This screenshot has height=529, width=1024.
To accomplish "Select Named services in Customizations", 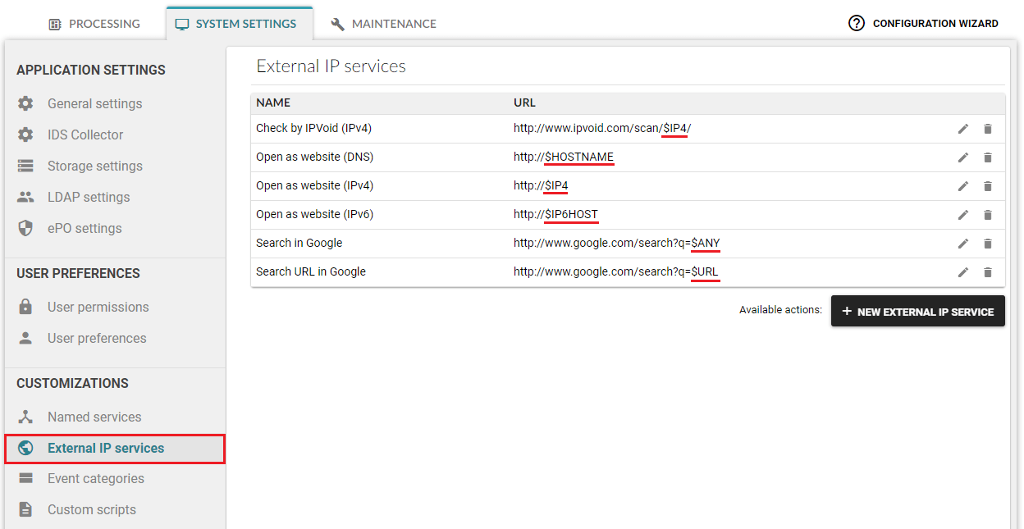I will 94,417.
